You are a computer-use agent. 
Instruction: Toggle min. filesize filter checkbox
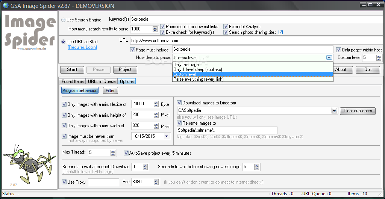point(64,104)
